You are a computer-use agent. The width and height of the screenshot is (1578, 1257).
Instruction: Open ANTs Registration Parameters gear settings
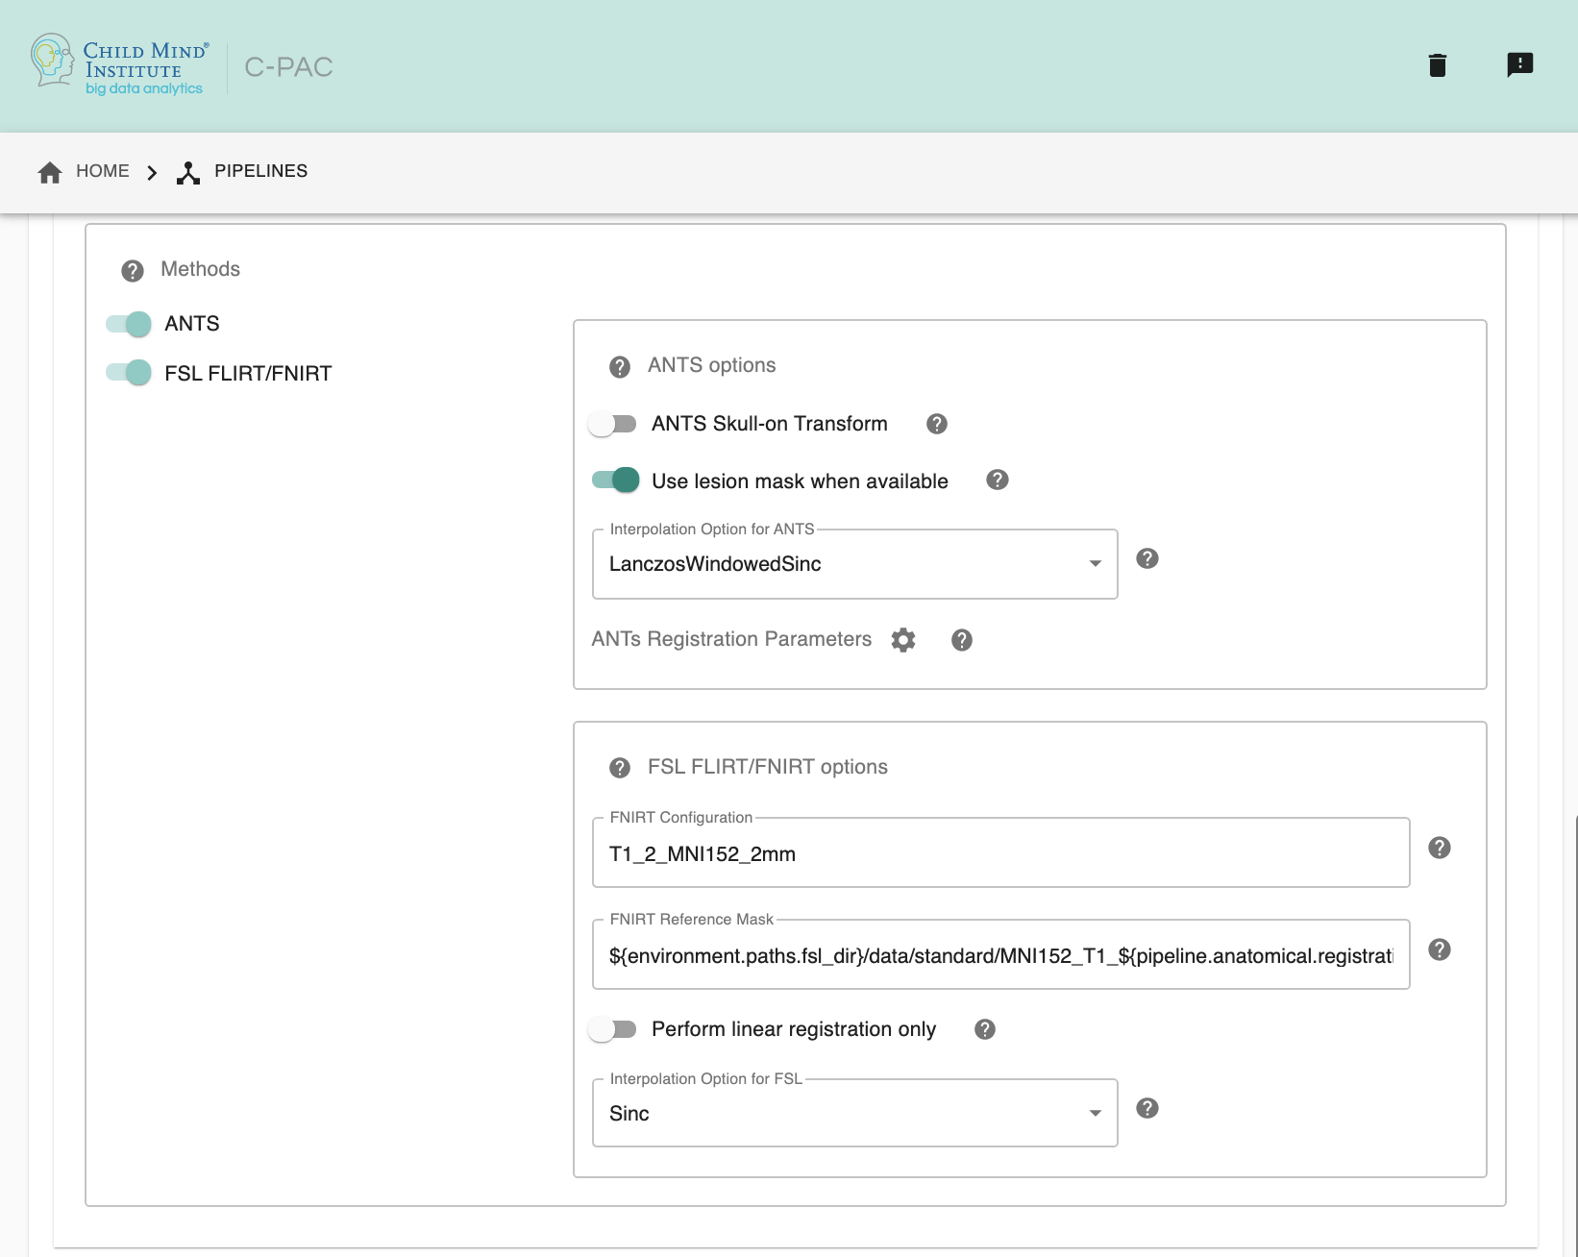click(x=902, y=640)
